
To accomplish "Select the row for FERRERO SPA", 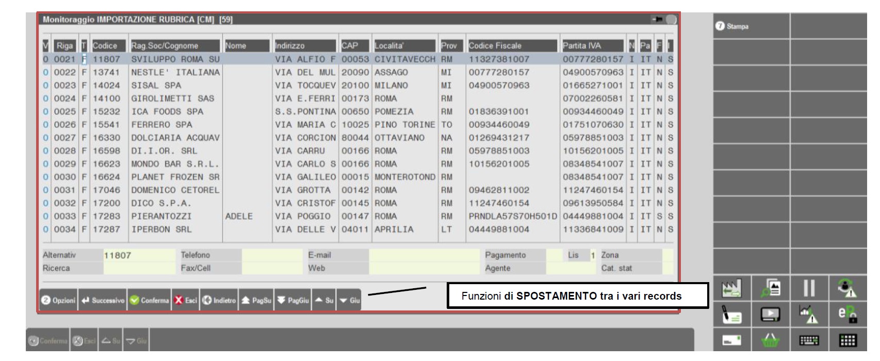I will coord(161,125).
